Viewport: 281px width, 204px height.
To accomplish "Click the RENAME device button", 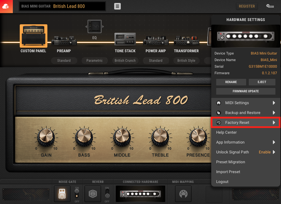I will pos(231,82).
